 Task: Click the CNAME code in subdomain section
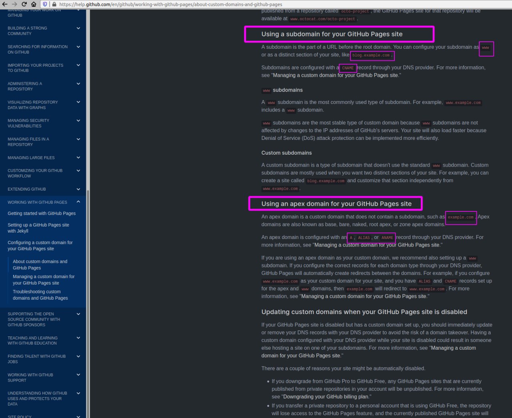tap(348, 68)
